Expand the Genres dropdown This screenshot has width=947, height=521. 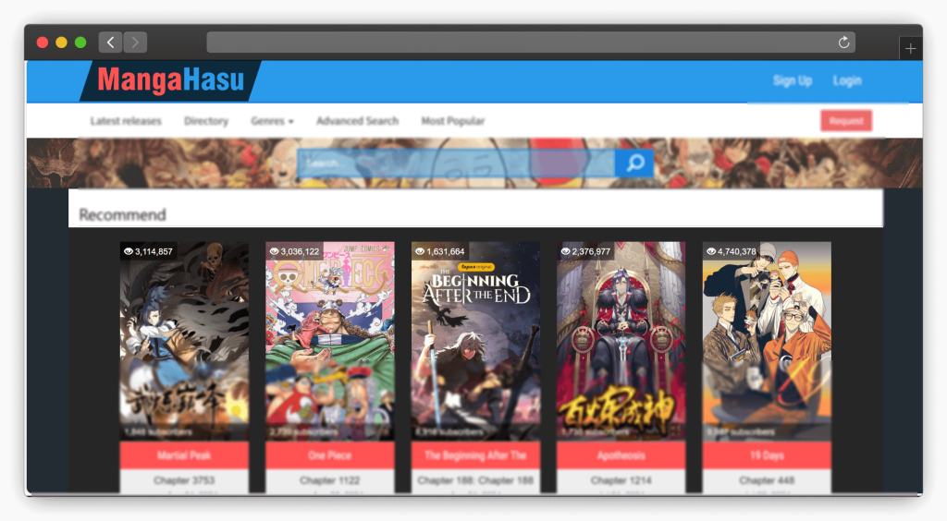coord(273,121)
